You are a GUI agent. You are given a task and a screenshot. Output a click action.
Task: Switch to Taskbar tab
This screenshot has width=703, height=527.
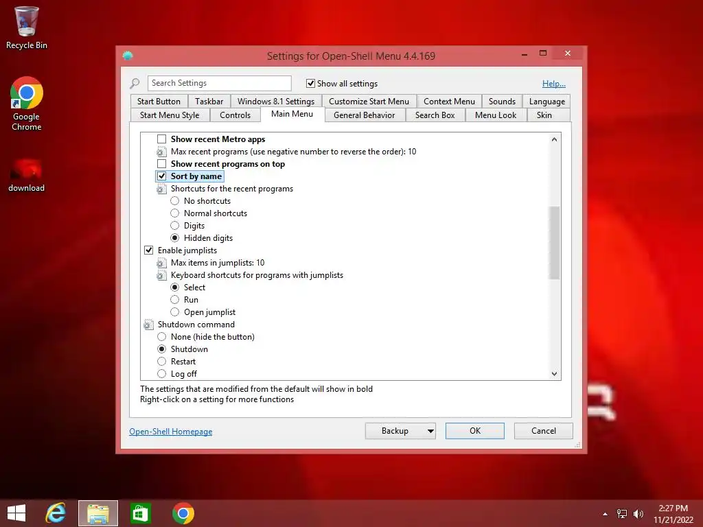(x=209, y=102)
